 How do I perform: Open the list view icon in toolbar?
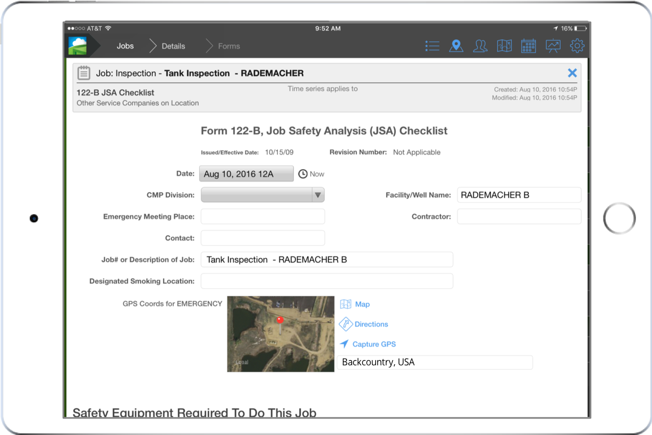pyautogui.click(x=432, y=46)
